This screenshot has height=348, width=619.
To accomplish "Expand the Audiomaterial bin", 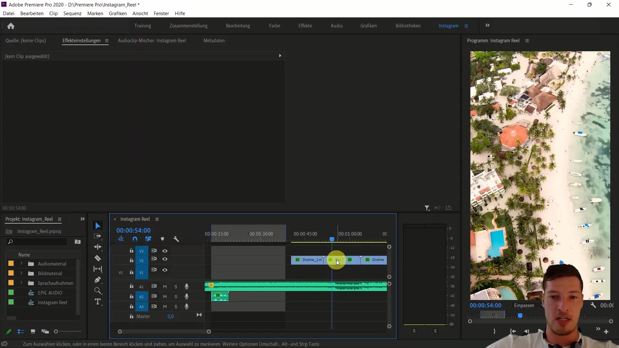I will 21,264.
